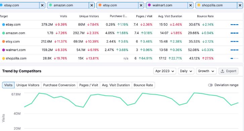This screenshot has width=244, height=131.
Task: Remove etsy.com competitor chip
Action: click(141, 5)
